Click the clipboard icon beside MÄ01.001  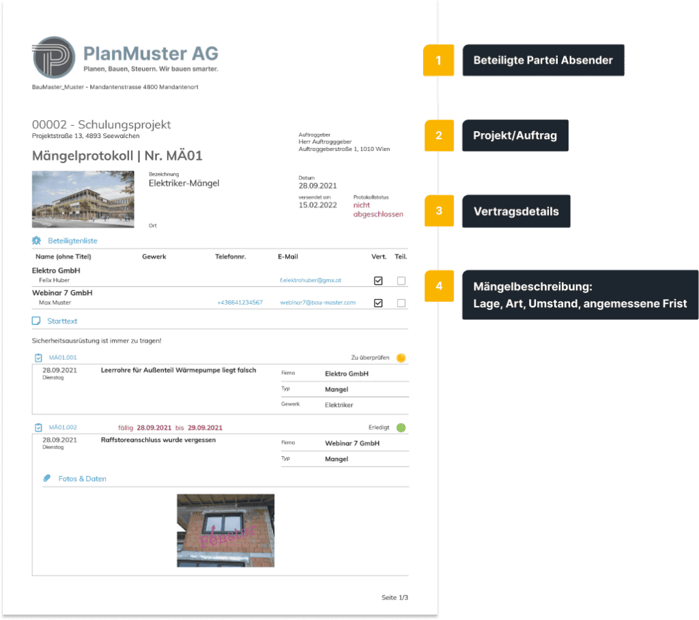(38, 357)
